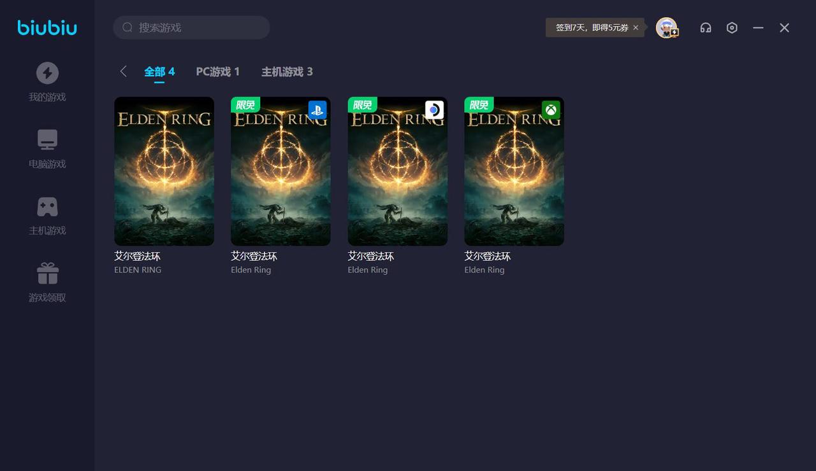Minimize the biubiu window
The image size is (816, 471).
click(x=758, y=27)
